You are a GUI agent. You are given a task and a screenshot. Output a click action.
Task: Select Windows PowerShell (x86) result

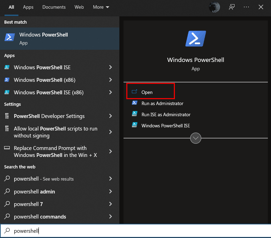(x=60, y=80)
